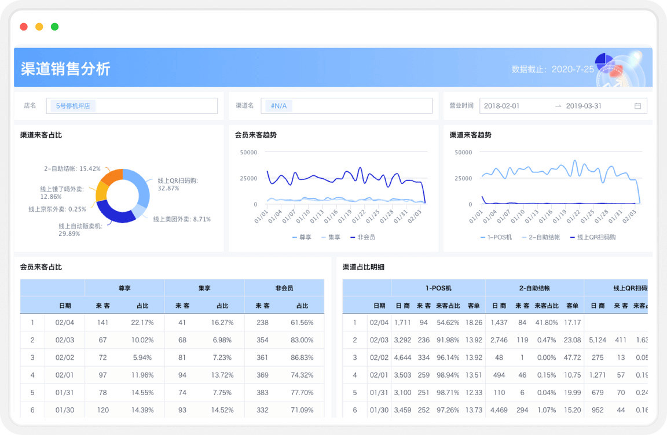Toggle the 尊享 series in member trend legend
667x435 pixels.
pyautogui.click(x=302, y=237)
